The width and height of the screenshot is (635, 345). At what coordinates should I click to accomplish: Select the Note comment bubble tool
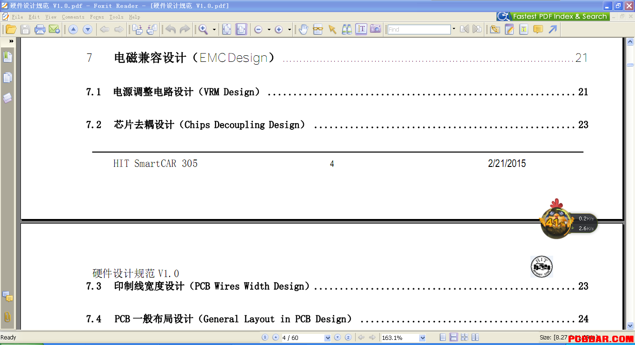point(538,29)
